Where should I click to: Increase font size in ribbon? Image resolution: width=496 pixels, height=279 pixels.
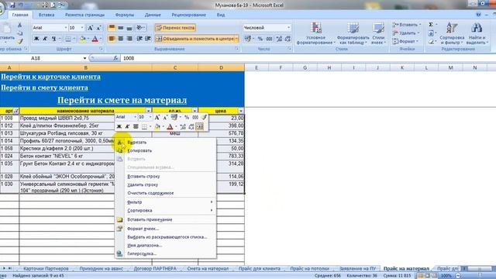coord(91,28)
